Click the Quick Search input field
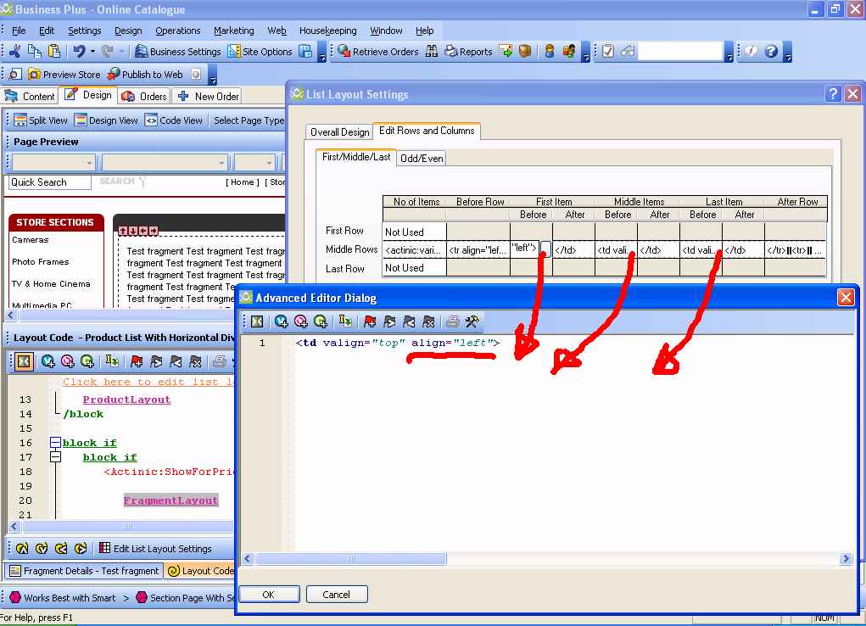 pos(50,182)
